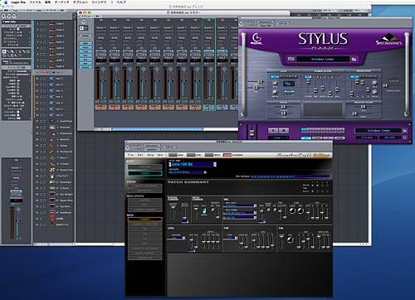The height and width of the screenshot is (300, 415).
Task: Click the first blue filter button in Mixer
Action: coord(85,44)
